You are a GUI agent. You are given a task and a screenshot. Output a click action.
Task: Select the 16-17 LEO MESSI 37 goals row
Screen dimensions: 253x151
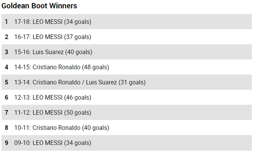126,37
